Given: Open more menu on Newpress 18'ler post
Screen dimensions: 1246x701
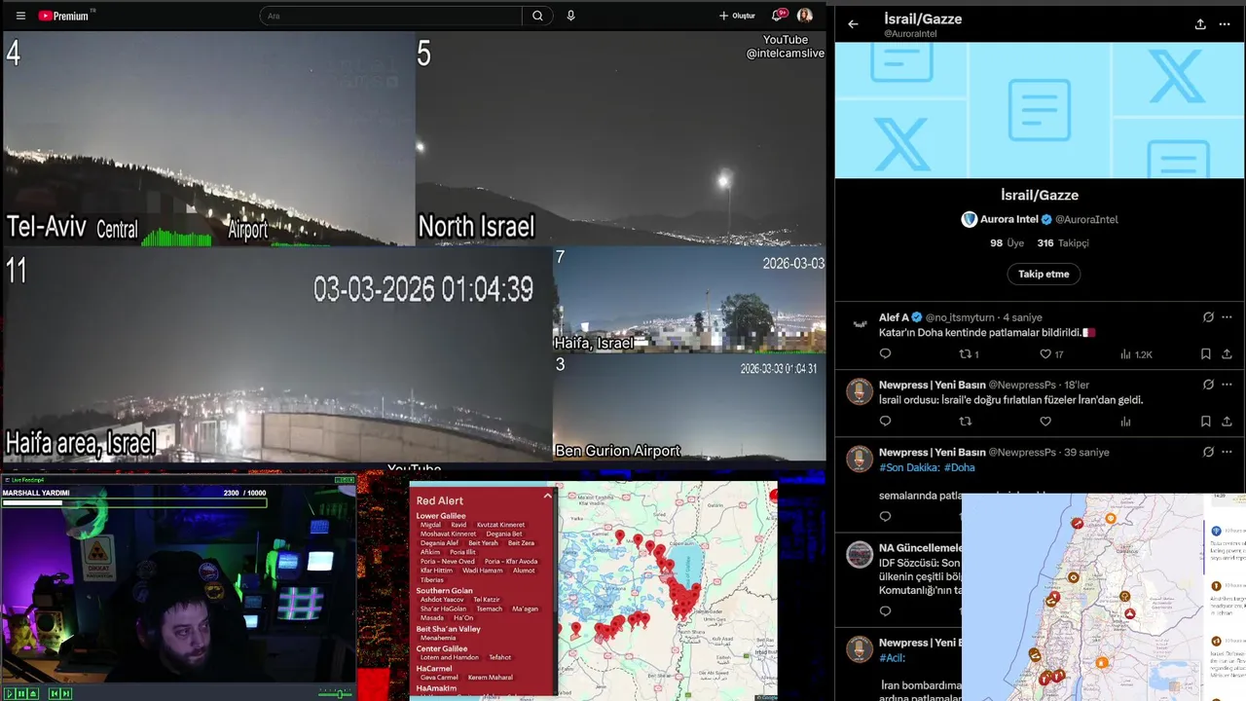Looking at the screenshot, I should pos(1227,385).
